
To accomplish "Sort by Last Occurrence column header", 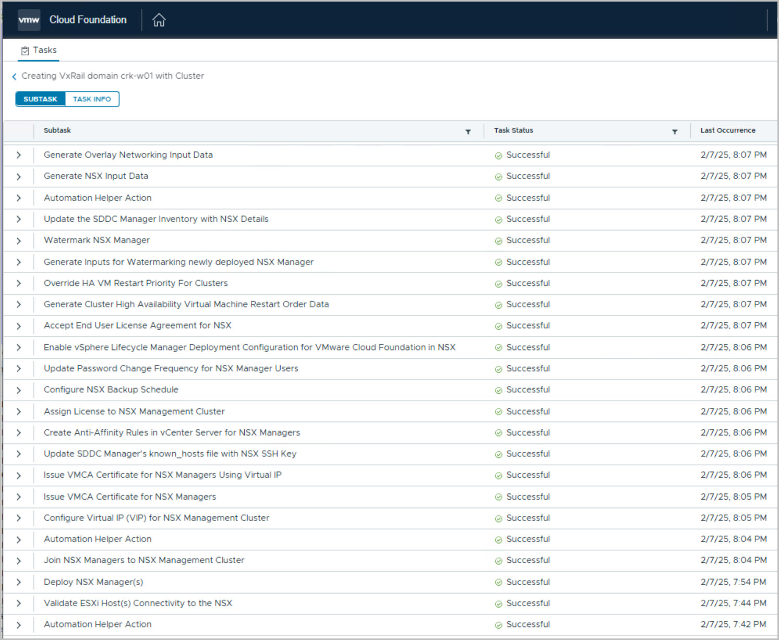I will coord(727,130).
